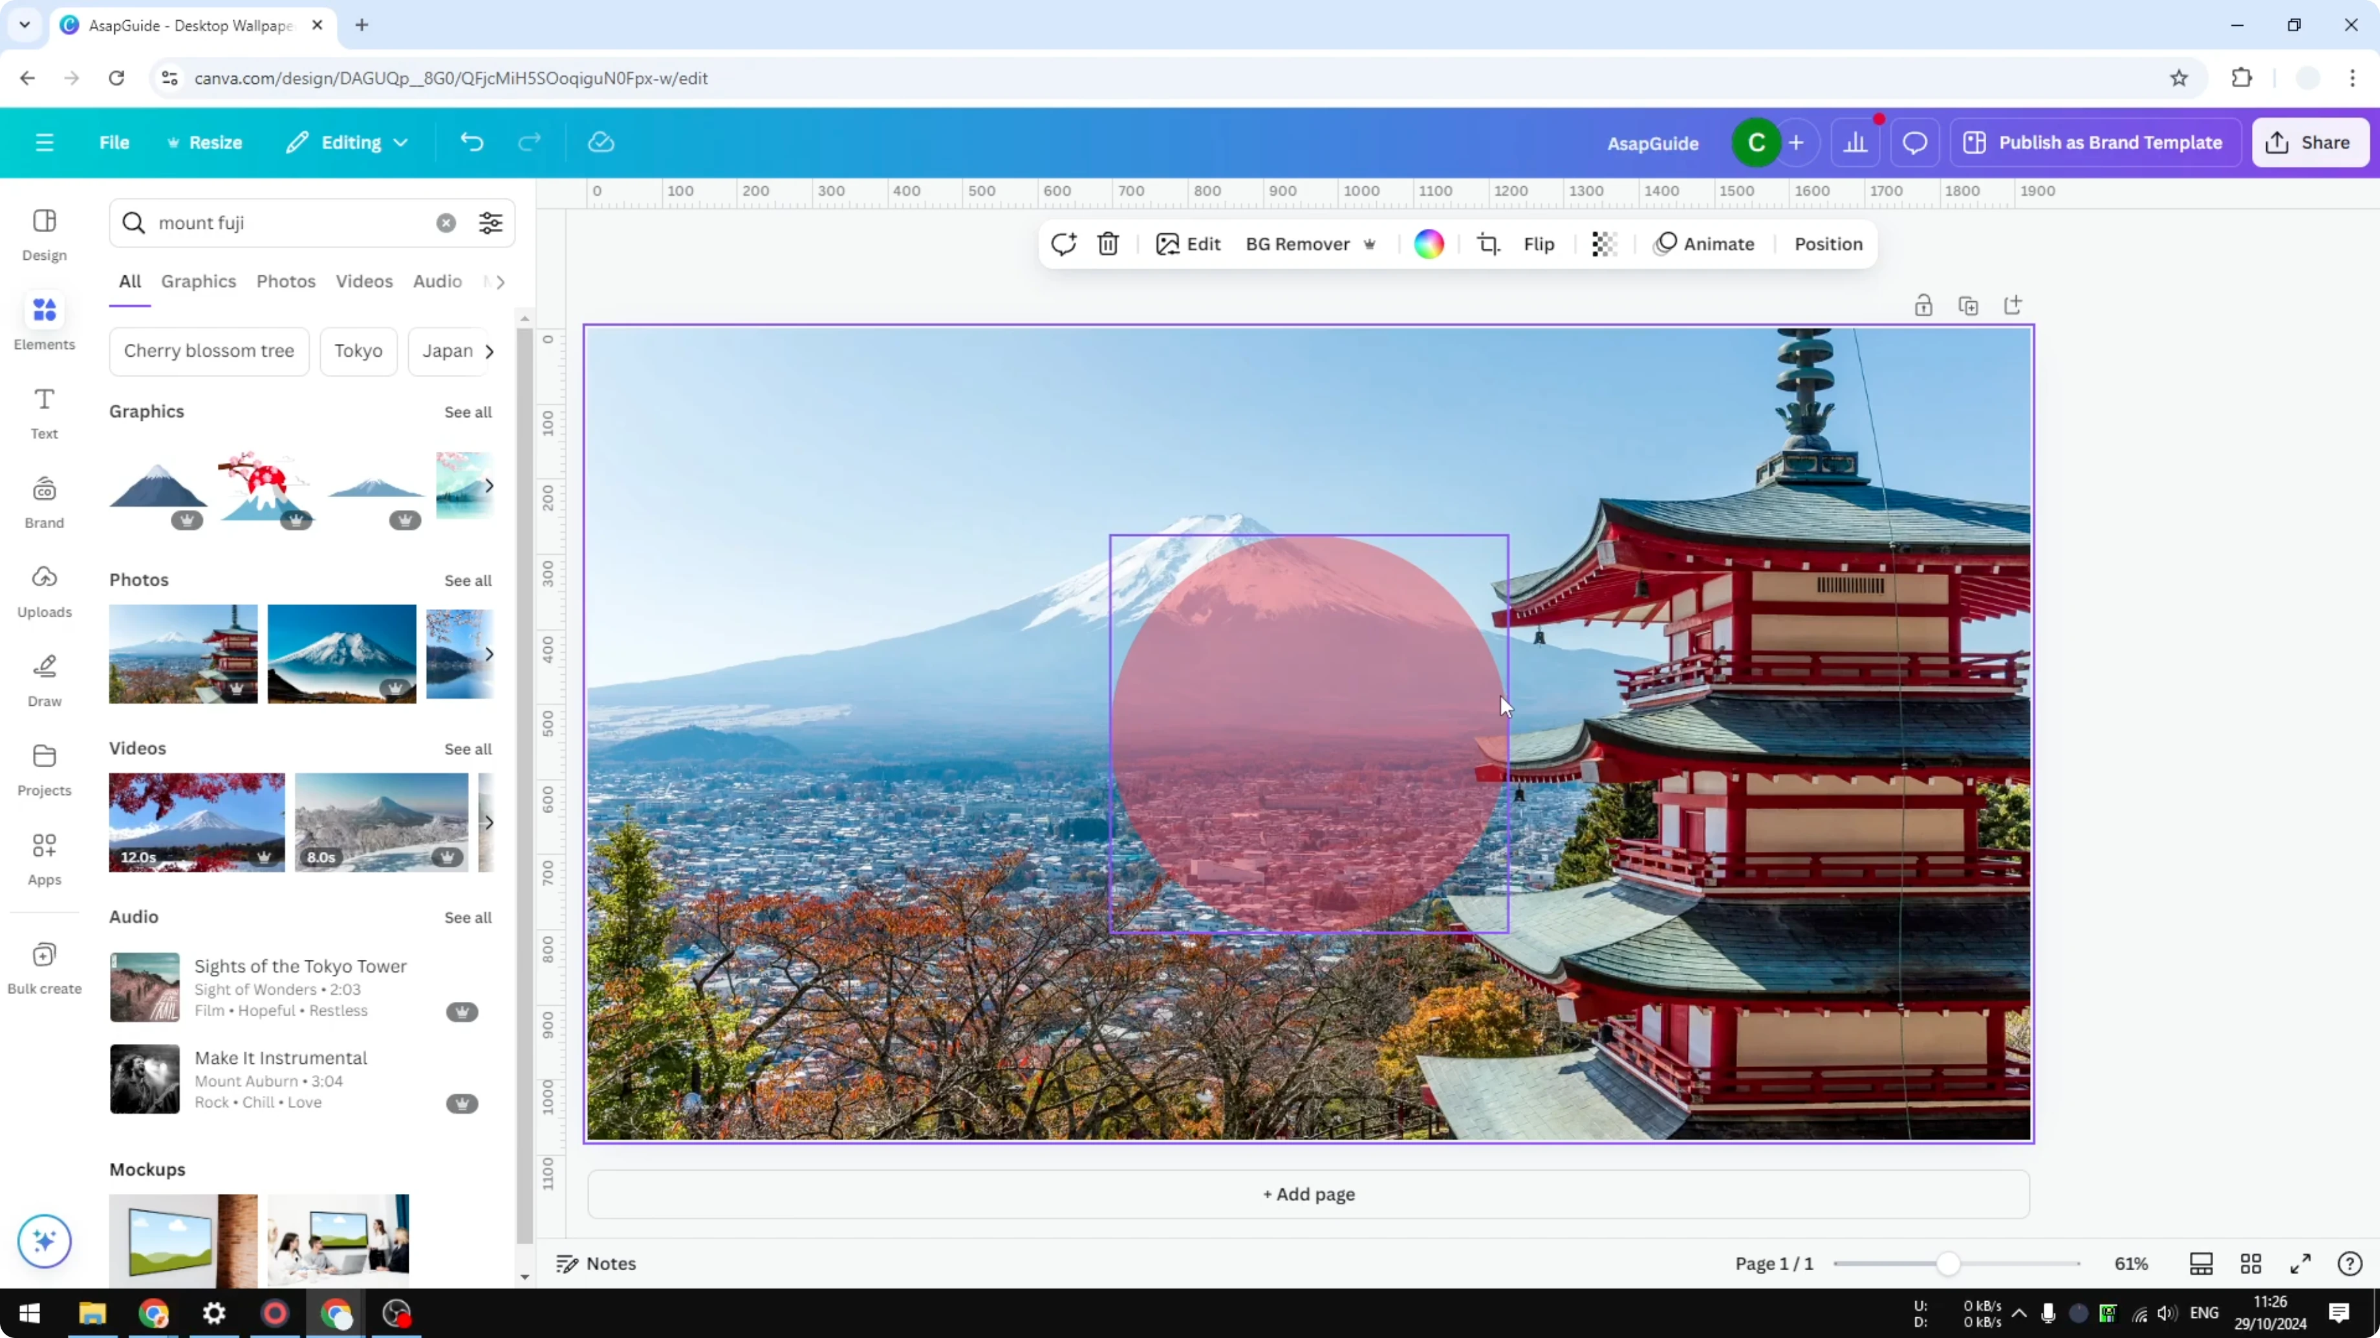Toggle transparency settings for the selection

coord(1604,244)
